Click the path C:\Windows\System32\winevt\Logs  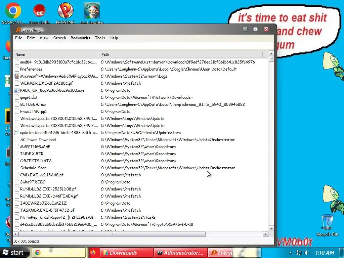[134, 76]
